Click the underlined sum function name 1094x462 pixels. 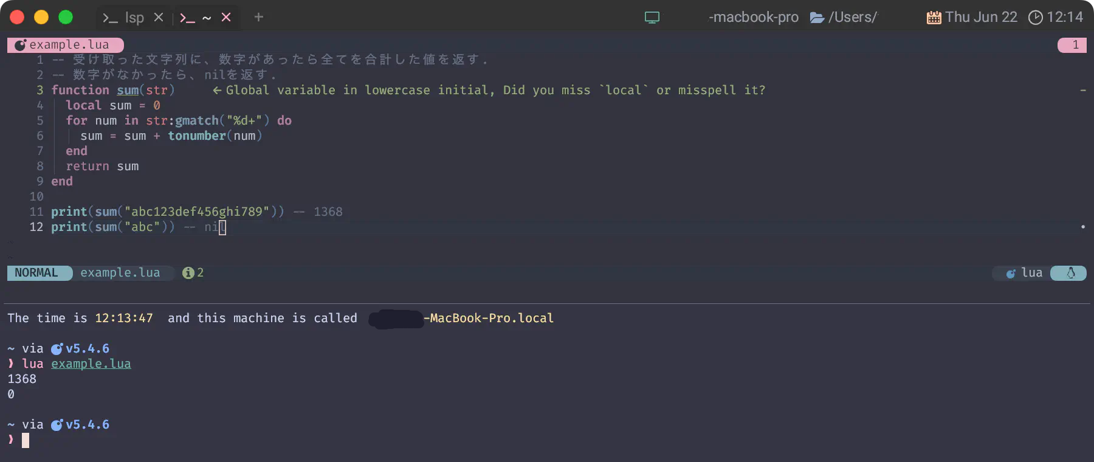128,90
